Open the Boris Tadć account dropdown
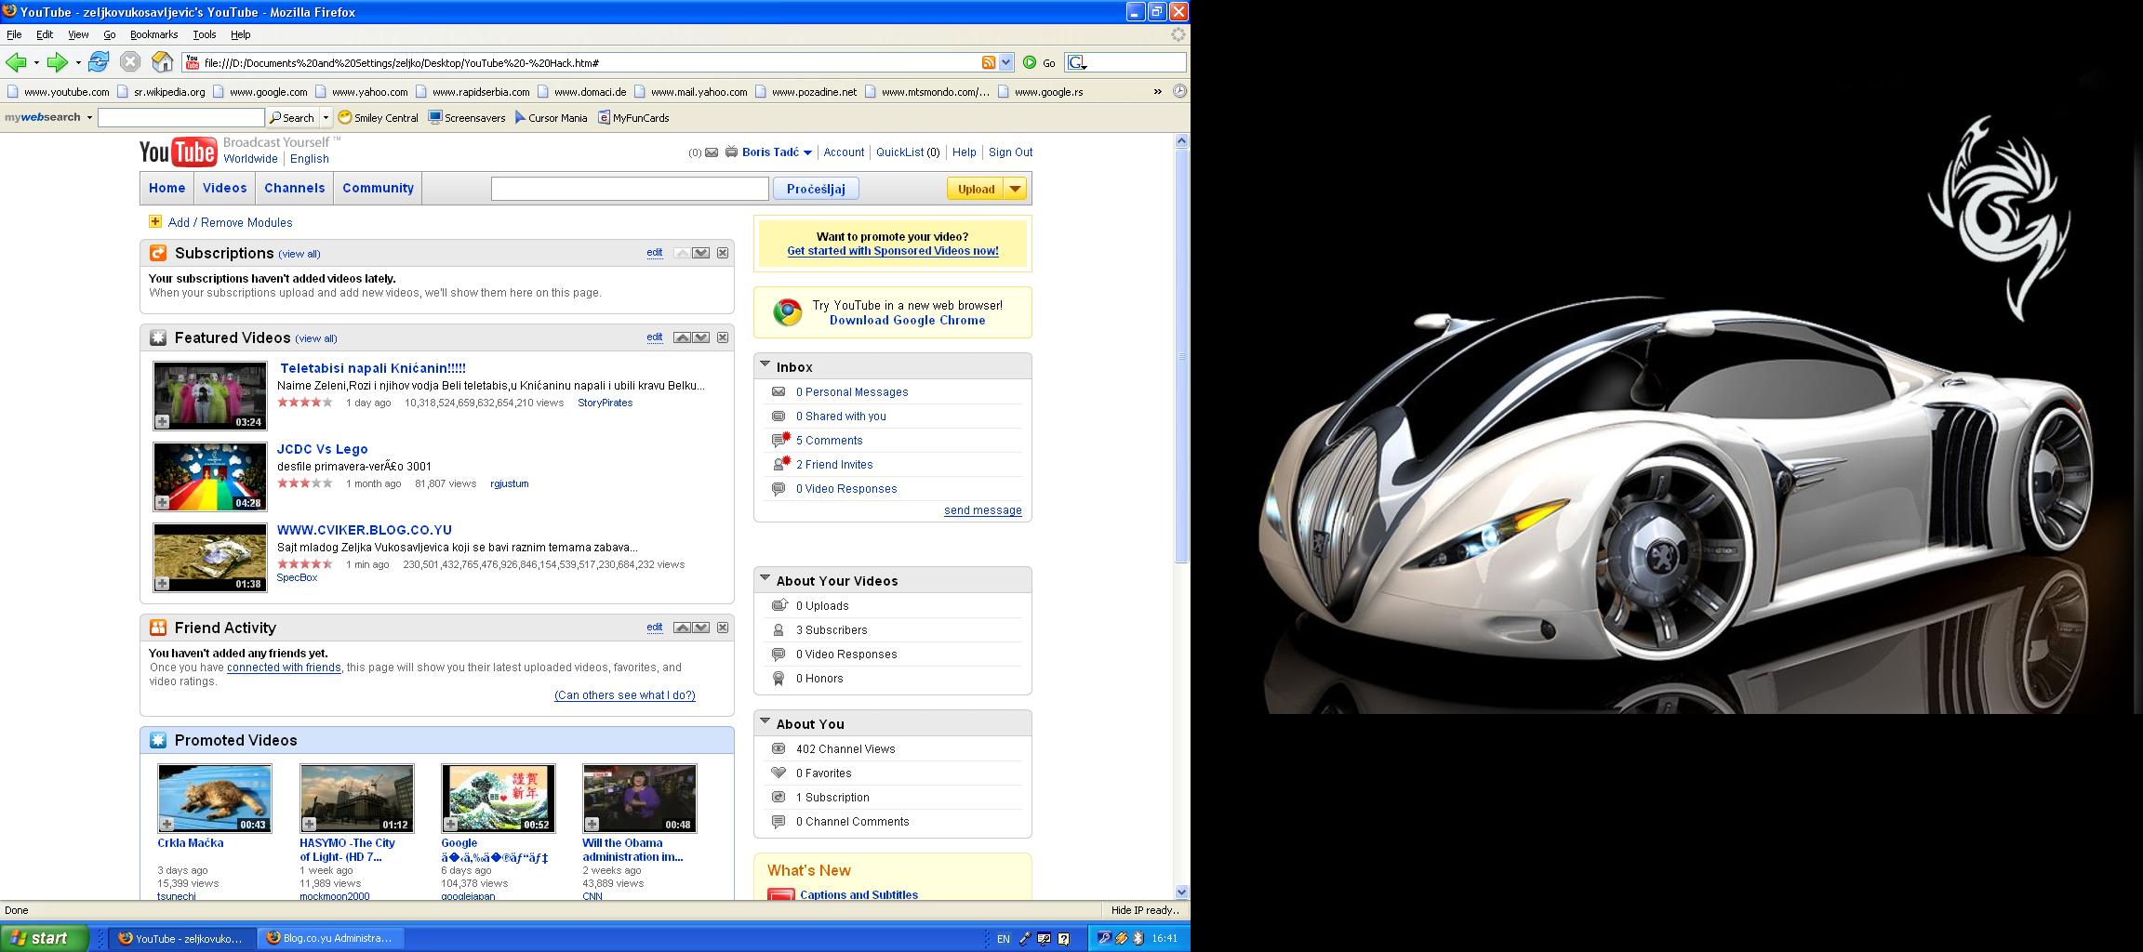This screenshot has height=952, width=2143. [807, 152]
